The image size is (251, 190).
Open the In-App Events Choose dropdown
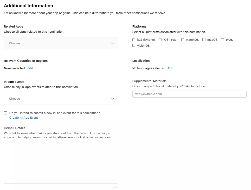click(61, 99)
